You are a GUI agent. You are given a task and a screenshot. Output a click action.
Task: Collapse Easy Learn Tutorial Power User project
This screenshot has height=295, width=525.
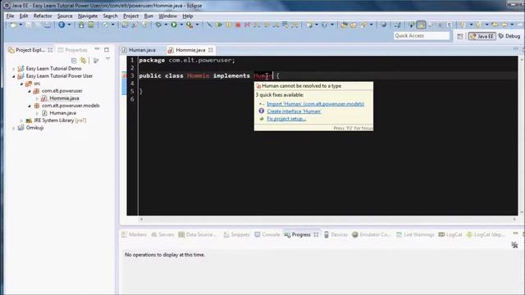pos(14,76)
